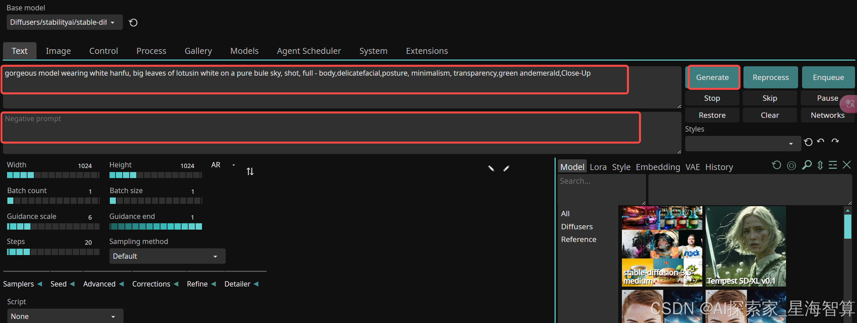Viewport: 857px width, 323px height.
Task: Switch to the Control tab
Action: pos(103,51)
